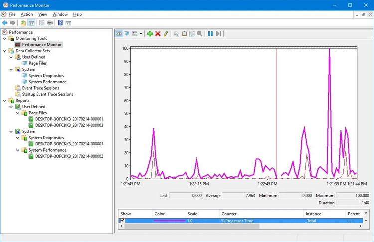Click the purple color line in counter row
Screen dimensions: 374x242
[169, 220]
